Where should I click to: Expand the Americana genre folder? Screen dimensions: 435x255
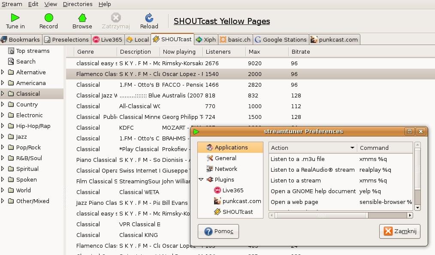click(x=3, y=83)
